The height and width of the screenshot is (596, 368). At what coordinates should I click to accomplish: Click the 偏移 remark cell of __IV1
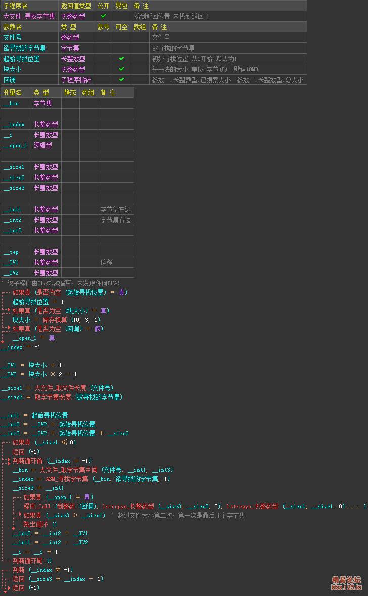coord(115,262)
